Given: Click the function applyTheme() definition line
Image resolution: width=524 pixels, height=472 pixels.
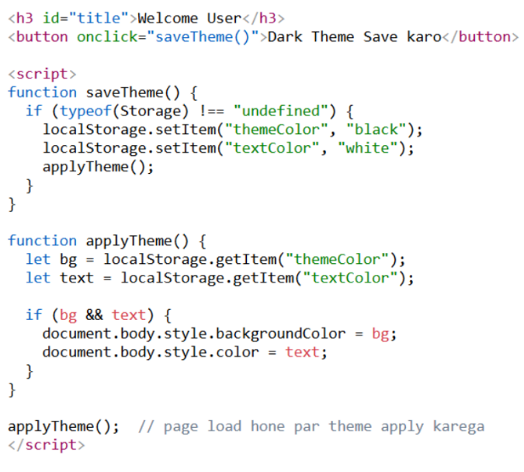Looking at the screenshot, I should click(x=107, y=241).
